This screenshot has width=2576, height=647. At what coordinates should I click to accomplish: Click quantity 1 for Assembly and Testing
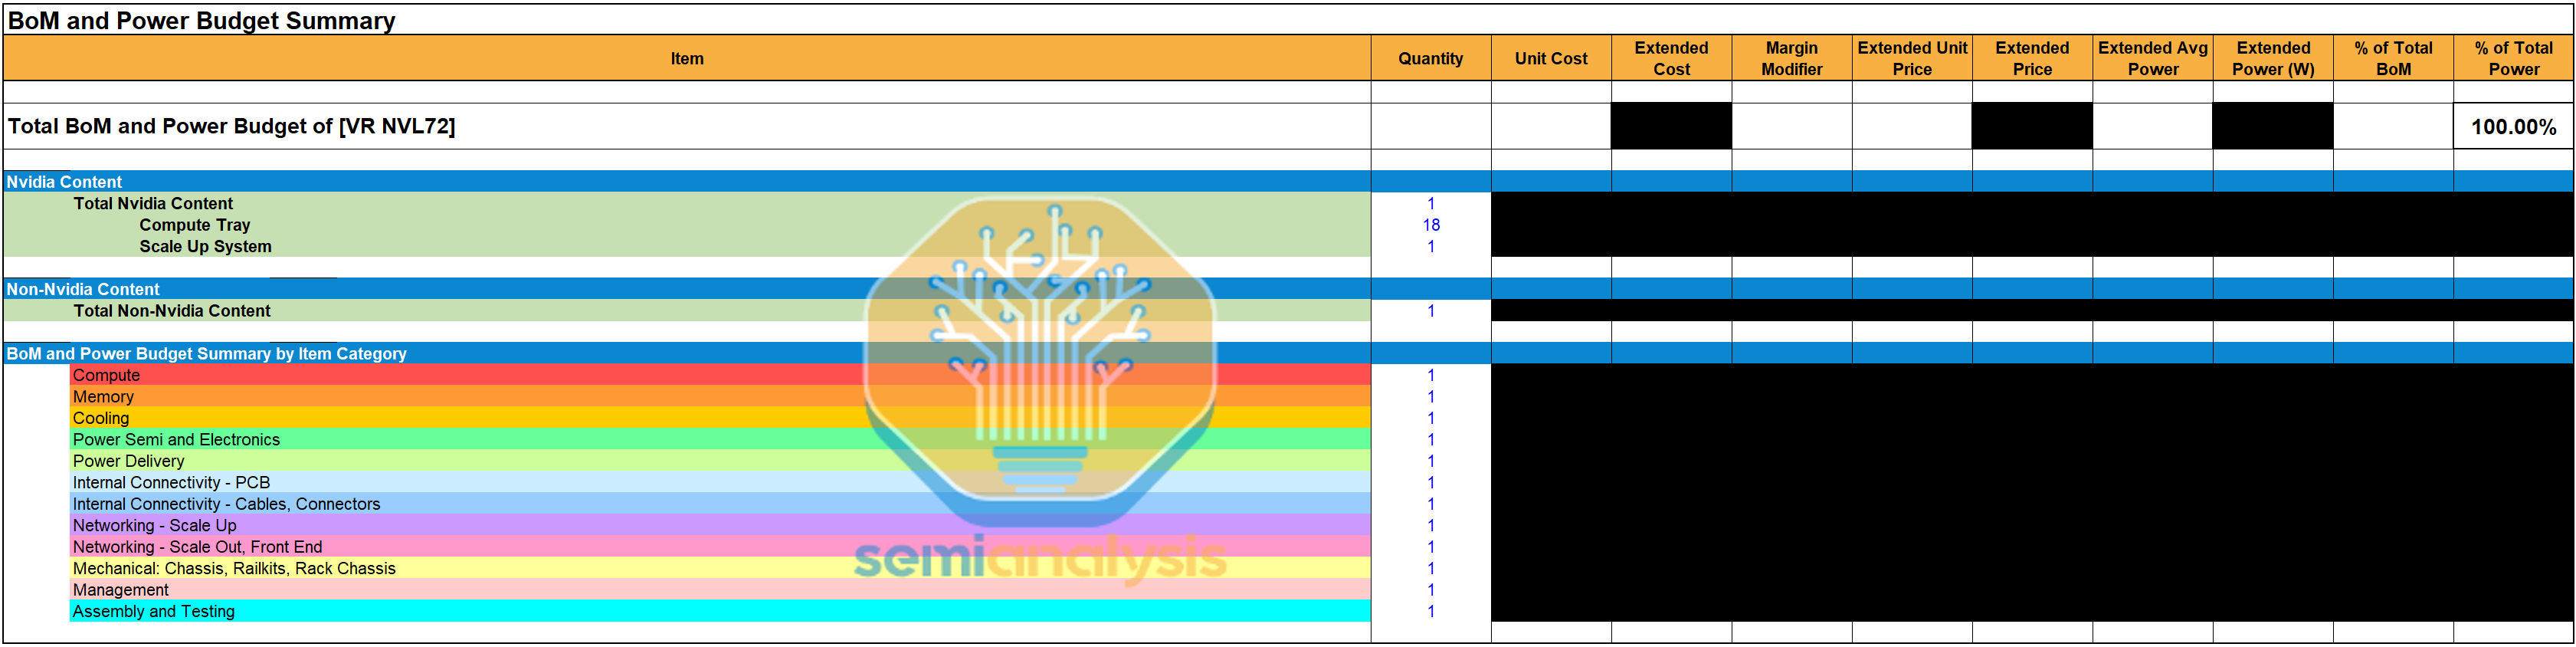1430,611
